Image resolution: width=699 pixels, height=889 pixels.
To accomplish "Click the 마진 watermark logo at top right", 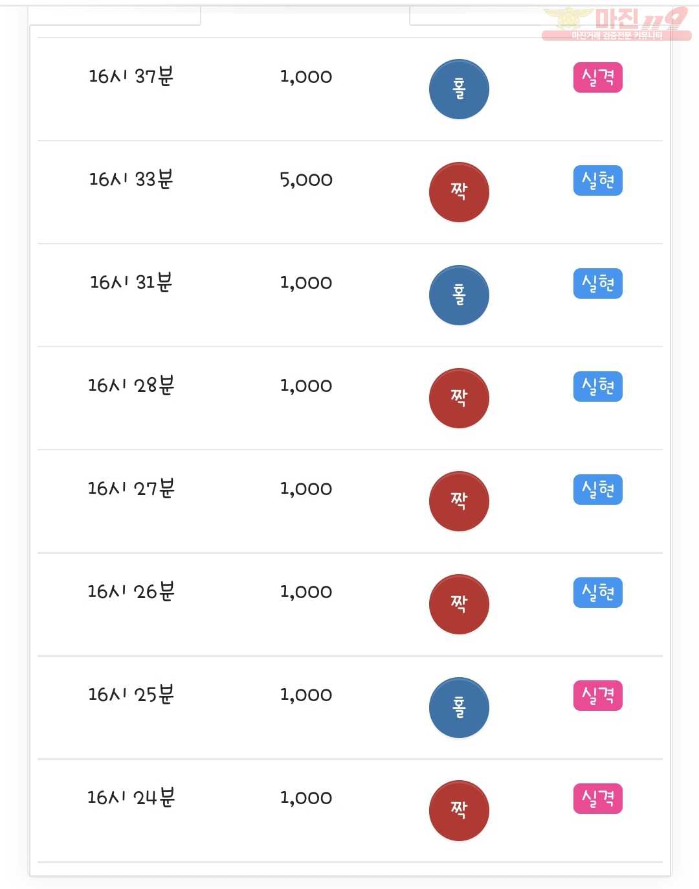I will pos(616,24).
